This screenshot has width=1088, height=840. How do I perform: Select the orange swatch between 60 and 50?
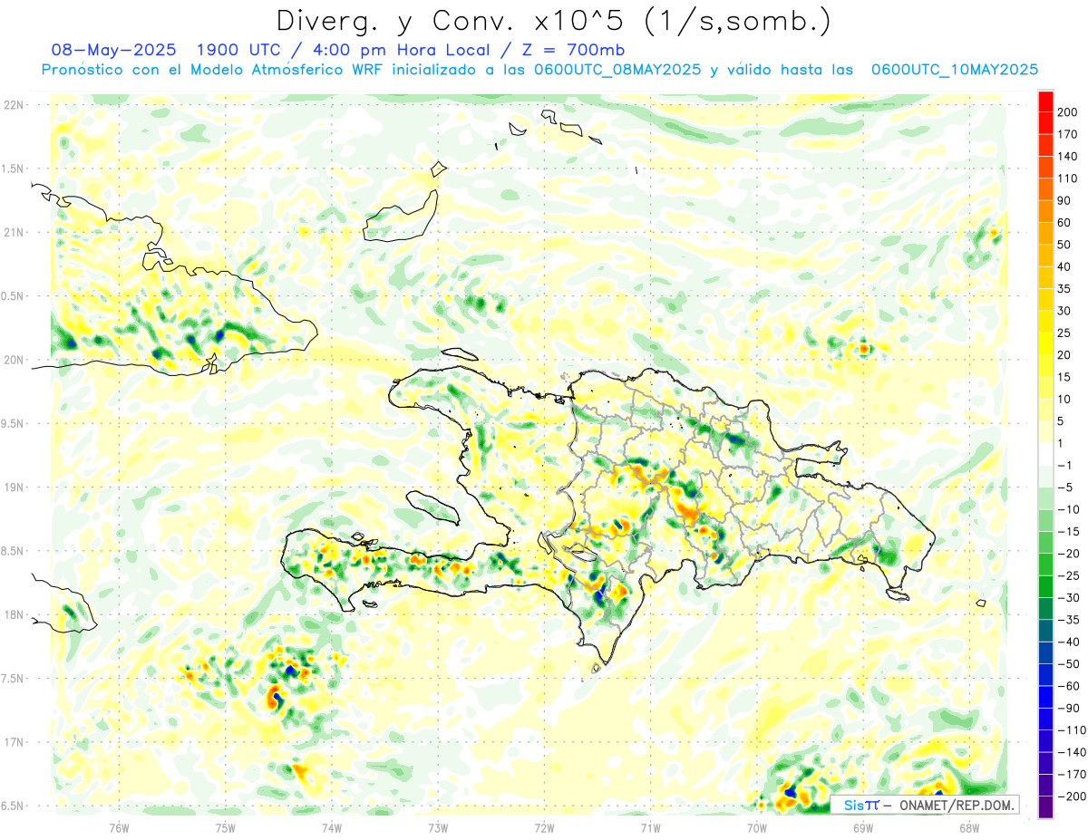1045,234
